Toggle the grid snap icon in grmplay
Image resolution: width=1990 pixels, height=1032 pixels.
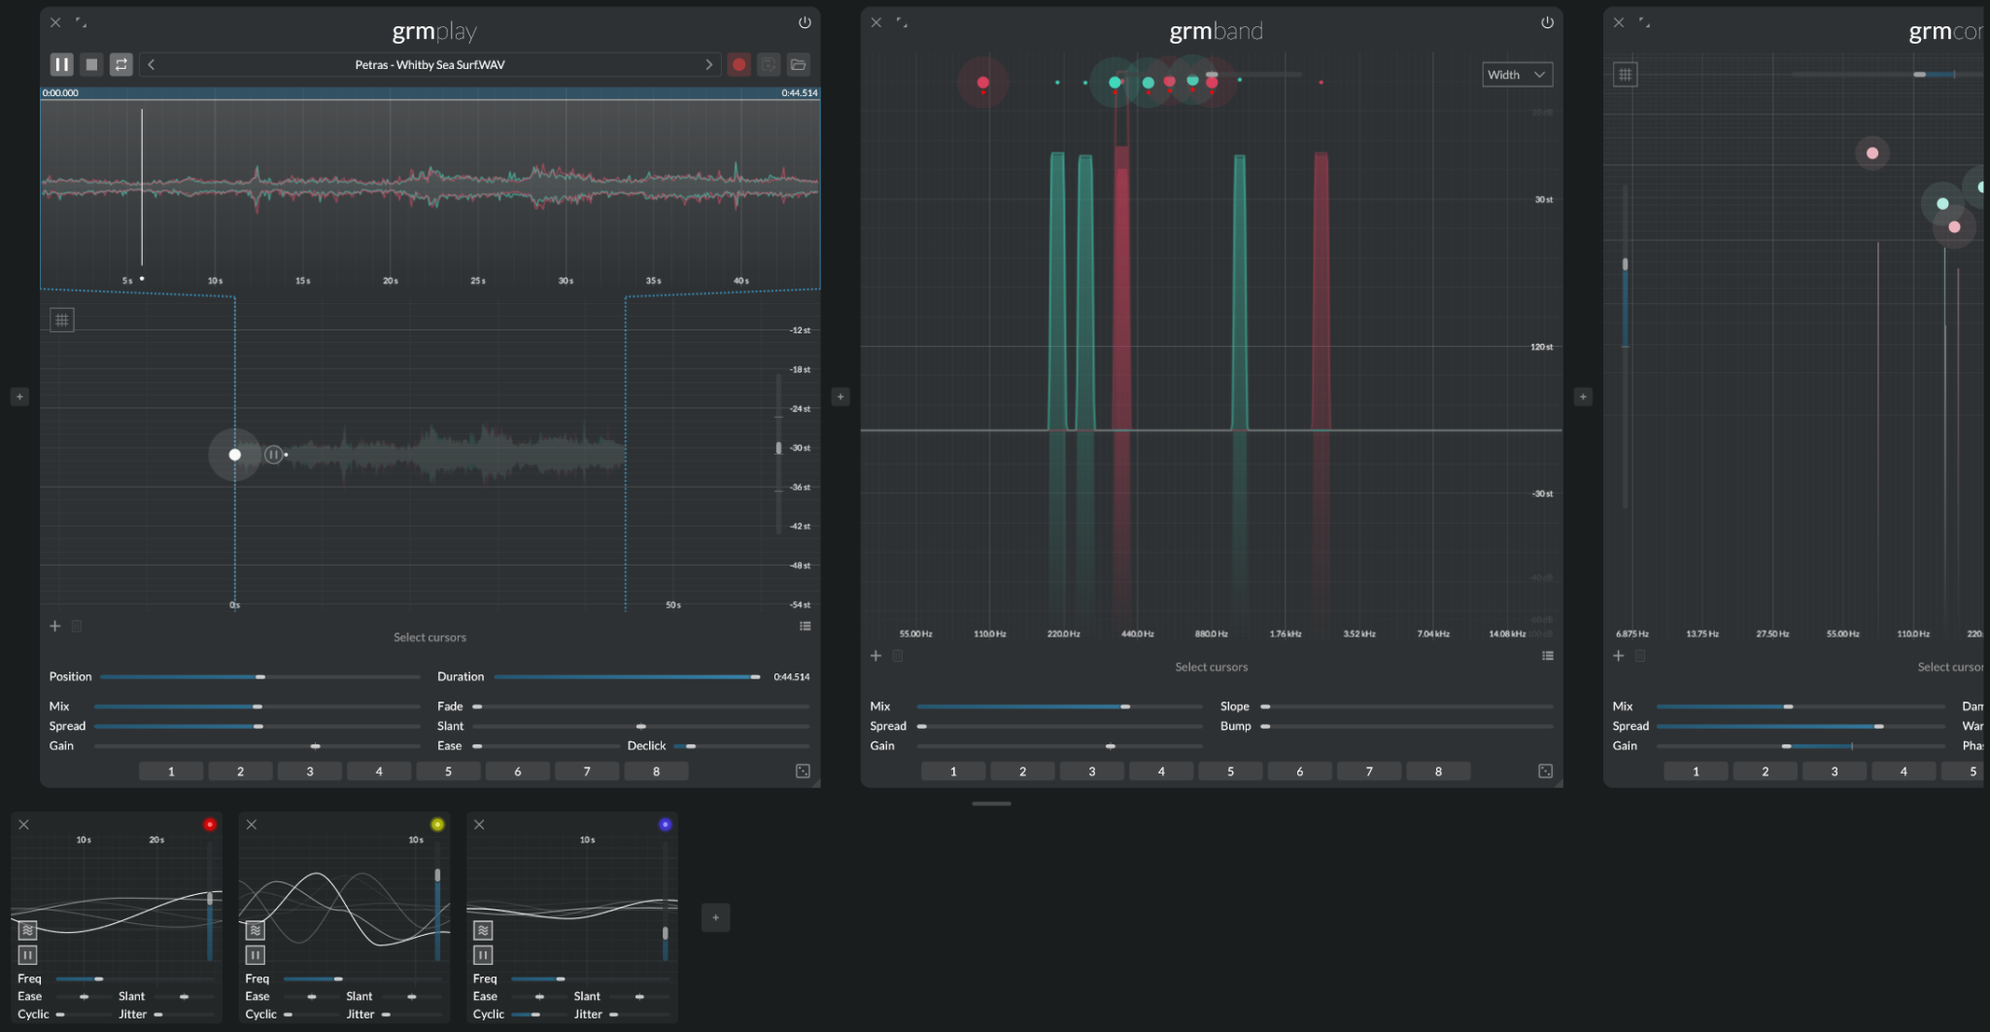(x=62, y=320)
